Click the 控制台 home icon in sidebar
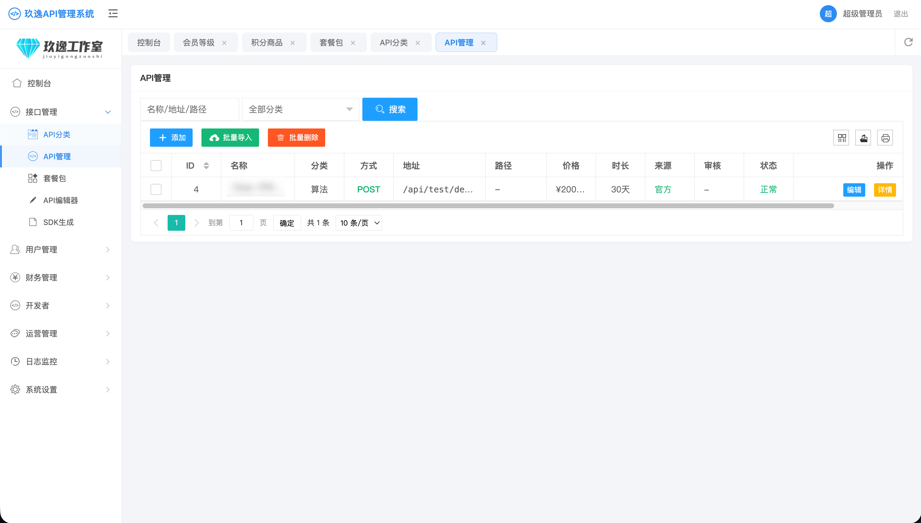The image size is (921, 523). coord(16,83)
